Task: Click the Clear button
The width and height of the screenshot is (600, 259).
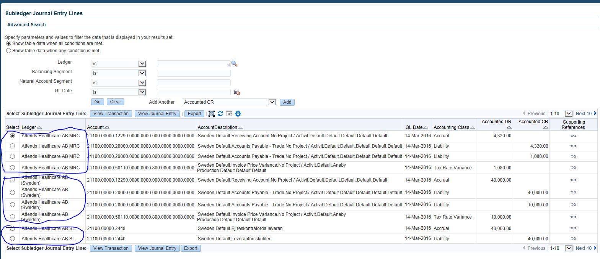Action: tap(116, 102)
